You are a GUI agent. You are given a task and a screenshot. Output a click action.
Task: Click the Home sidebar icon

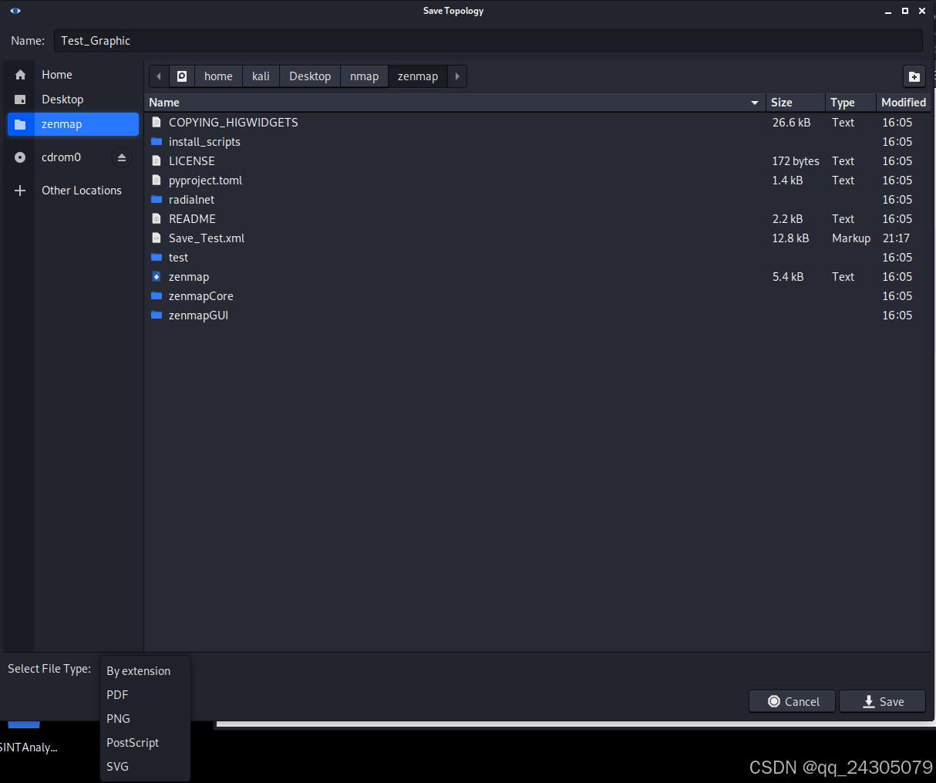point(20,75)
